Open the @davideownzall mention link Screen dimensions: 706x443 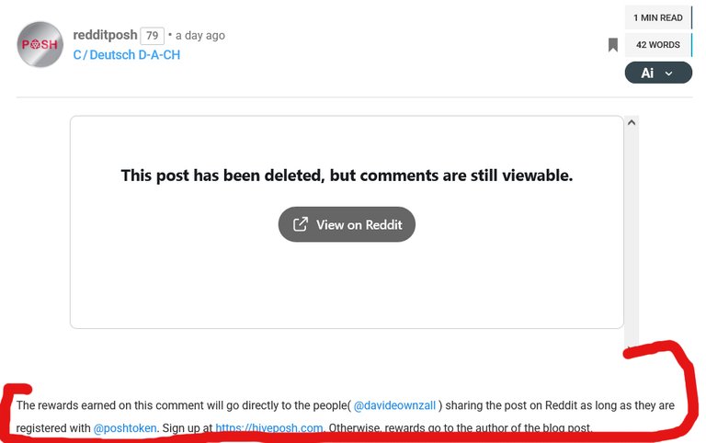(x=394, y=405)
